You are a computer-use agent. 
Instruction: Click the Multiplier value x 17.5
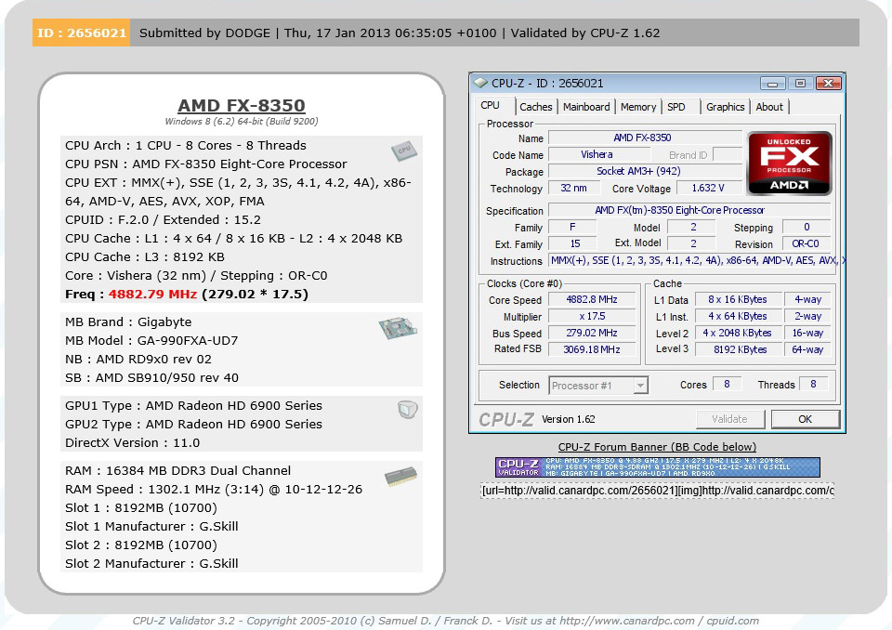pyautogui.click(x=592, y=316)
